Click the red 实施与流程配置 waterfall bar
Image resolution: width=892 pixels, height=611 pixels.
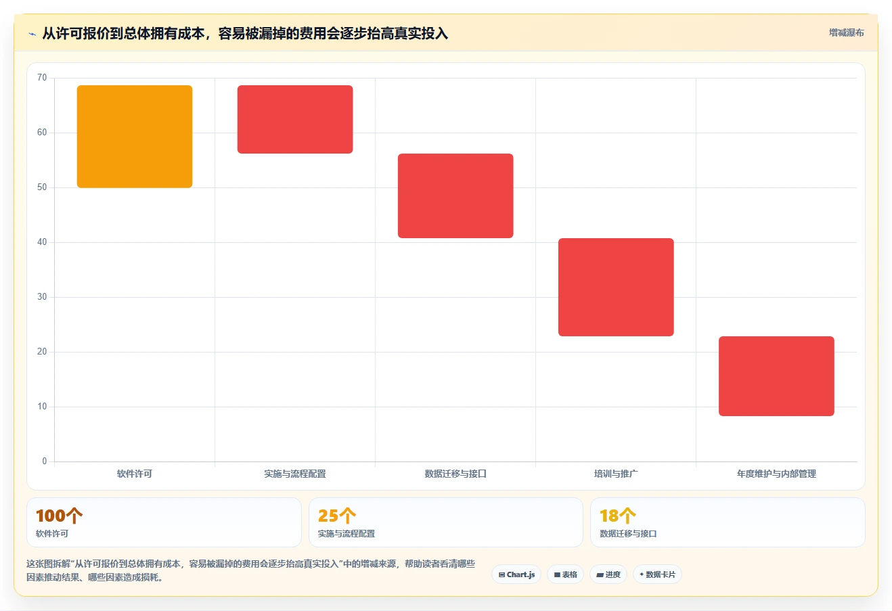click(x=295, y=120)
